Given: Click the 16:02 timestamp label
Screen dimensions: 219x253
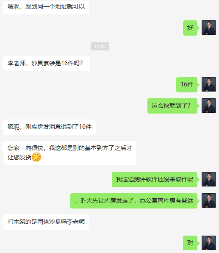Looking at the screenshot, I should 100,47.
